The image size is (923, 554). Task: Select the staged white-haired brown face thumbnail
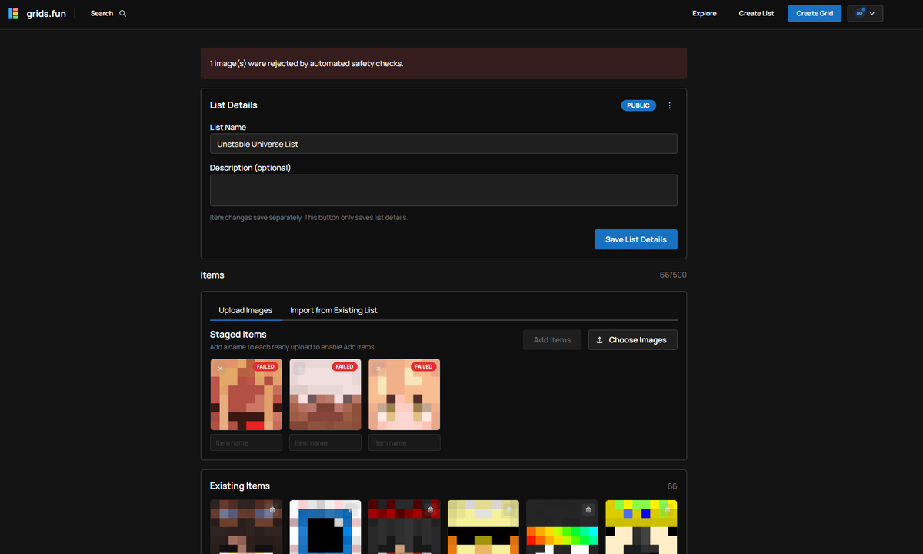click(325, 395)
